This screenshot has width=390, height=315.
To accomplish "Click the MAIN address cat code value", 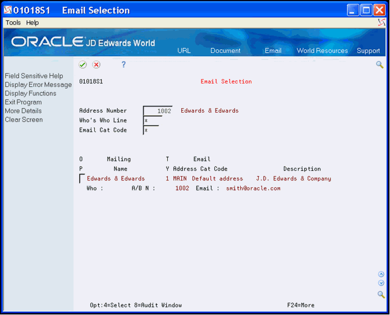I will (x=180, y=179).
